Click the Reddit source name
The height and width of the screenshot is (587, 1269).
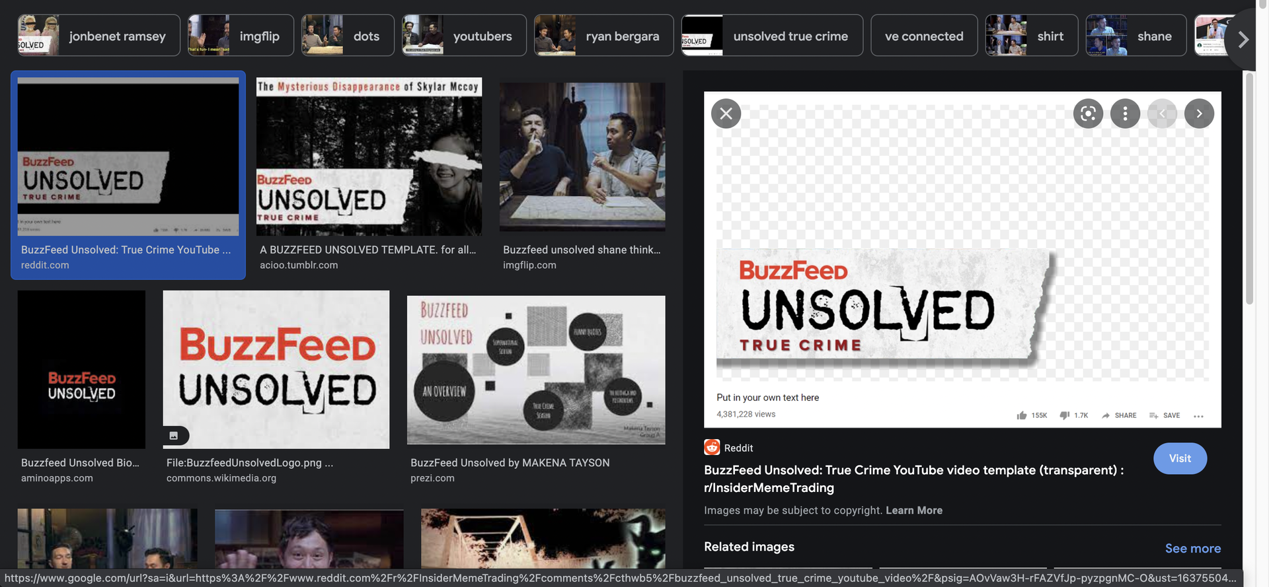738,448
